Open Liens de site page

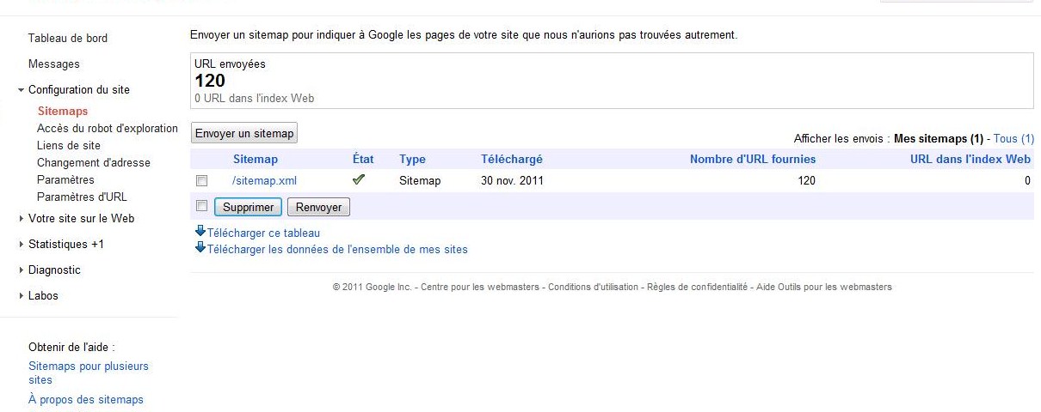(x=69, y=145)
